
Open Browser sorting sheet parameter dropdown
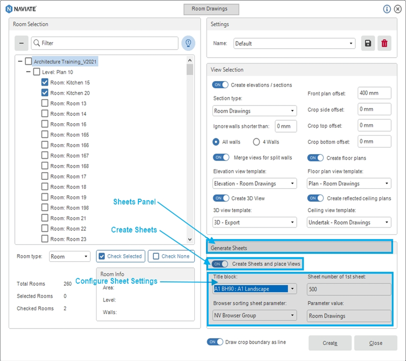[255, 316]
